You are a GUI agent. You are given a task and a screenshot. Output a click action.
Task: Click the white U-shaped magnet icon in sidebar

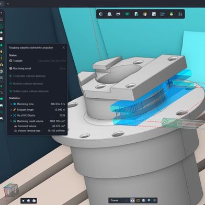tap(2, 71)
